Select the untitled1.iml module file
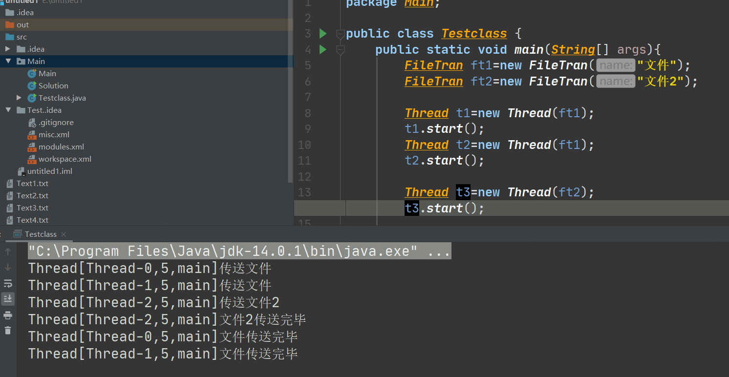 (45, 171)
